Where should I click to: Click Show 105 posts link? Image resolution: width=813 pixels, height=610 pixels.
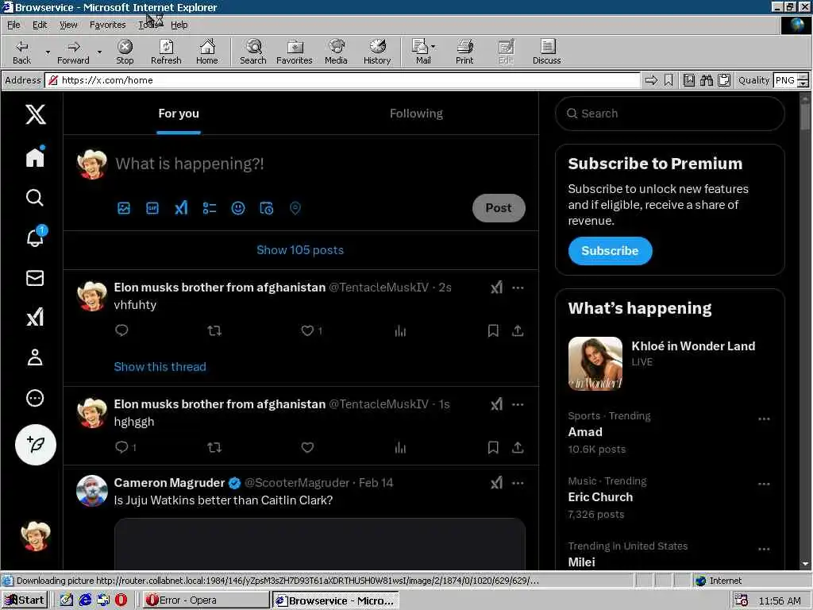click(x=300, y=250)
